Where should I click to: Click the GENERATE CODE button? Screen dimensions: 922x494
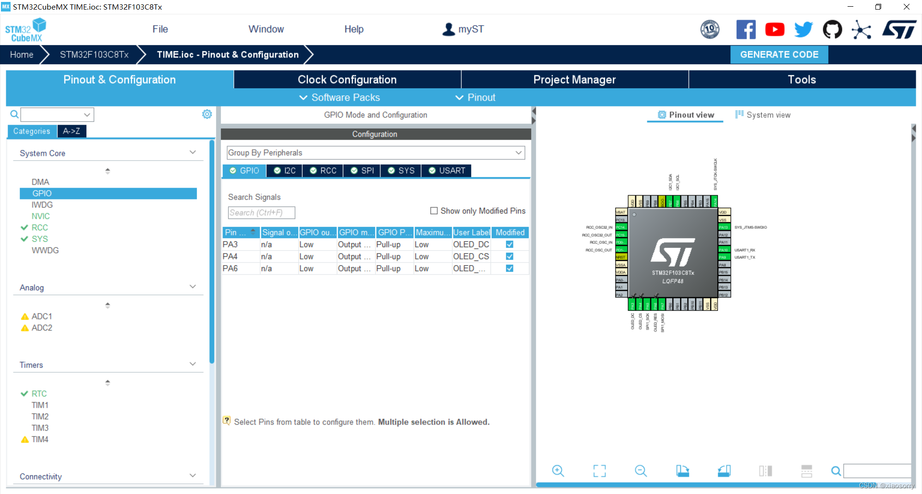[x=779, y=55]
